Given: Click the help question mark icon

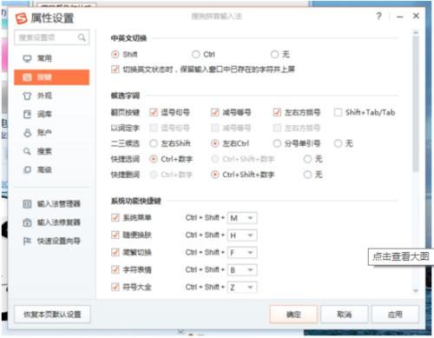Looking at the screenshot, I should click(379, 16).
